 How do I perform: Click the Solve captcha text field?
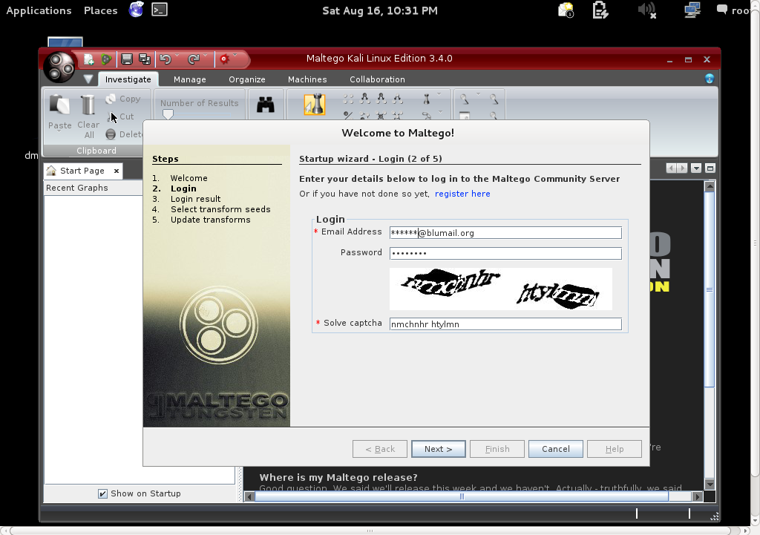(505, 324)
